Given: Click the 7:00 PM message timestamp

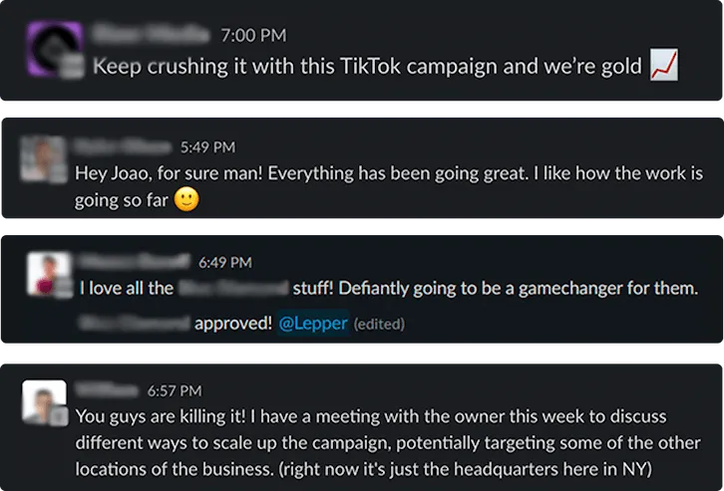Looking at the screenshot, I should coord(253,35).
